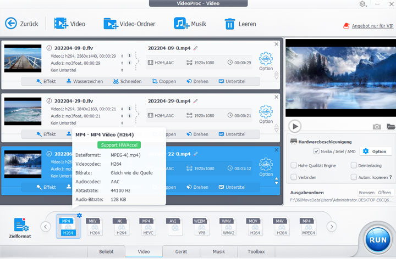
Task: Click the Browsen output folder button
Action: (x=366, y=193)
